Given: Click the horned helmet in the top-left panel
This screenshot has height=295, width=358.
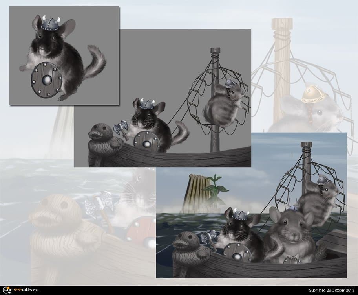Looking at the screenshot, I should (x=51, y=24).
